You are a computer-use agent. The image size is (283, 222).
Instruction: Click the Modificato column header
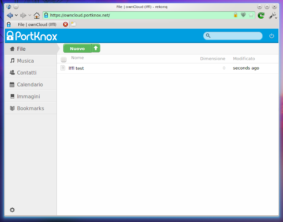[244, 58]
